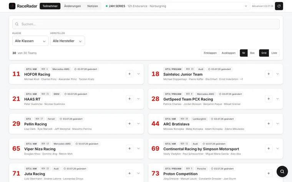
Task: Expand Continental Racing by Simpson card
Action: point(277,148)
